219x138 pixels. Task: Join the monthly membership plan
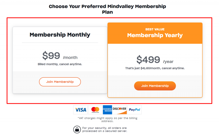click(x=60, y=82)
